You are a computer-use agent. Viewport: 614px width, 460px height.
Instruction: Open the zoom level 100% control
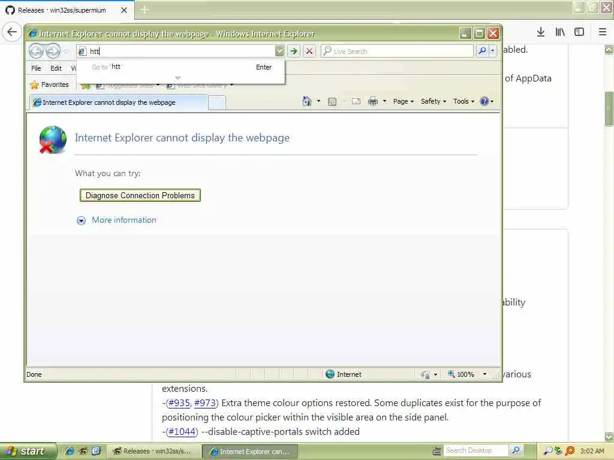tap(461, 374)
